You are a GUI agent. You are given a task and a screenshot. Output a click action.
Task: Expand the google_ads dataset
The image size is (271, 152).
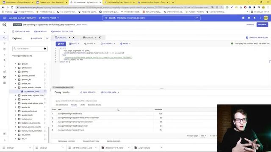click(x=15, y=84)
